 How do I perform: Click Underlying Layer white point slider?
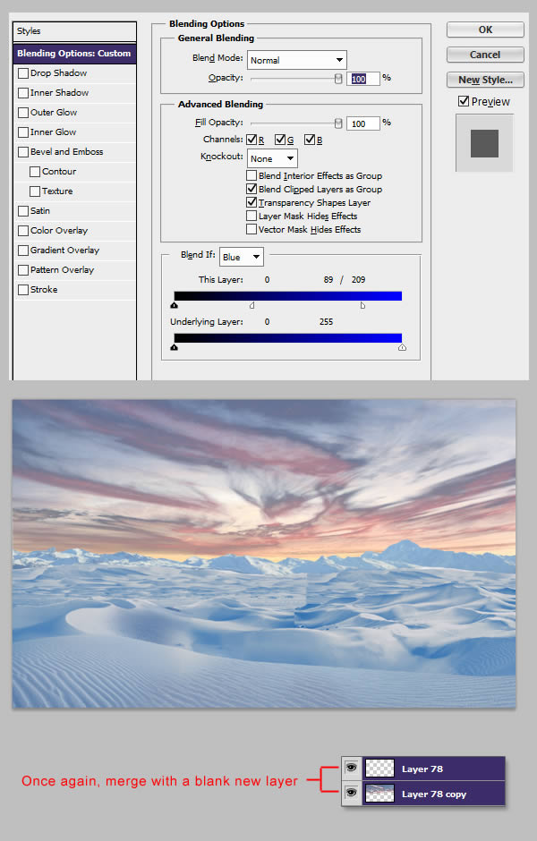pos(403,347)
